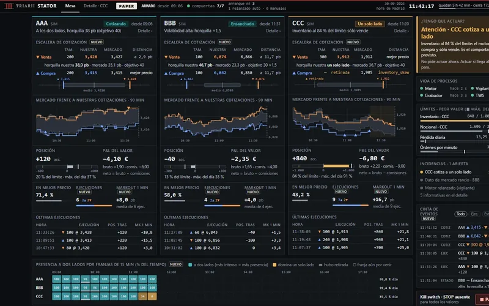
Task: Open the Detalle · CCC tab
Action: [x=96, y=6]
